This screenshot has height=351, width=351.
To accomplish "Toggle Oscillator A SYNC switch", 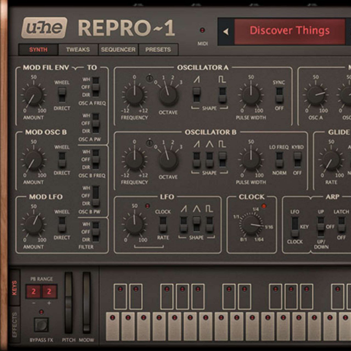I will click(279, 95).
